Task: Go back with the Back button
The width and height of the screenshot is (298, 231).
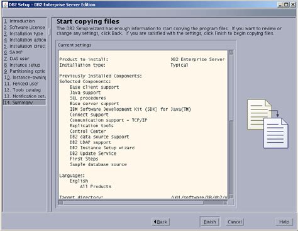Action: pyautogui.click(x=160, y=222)
